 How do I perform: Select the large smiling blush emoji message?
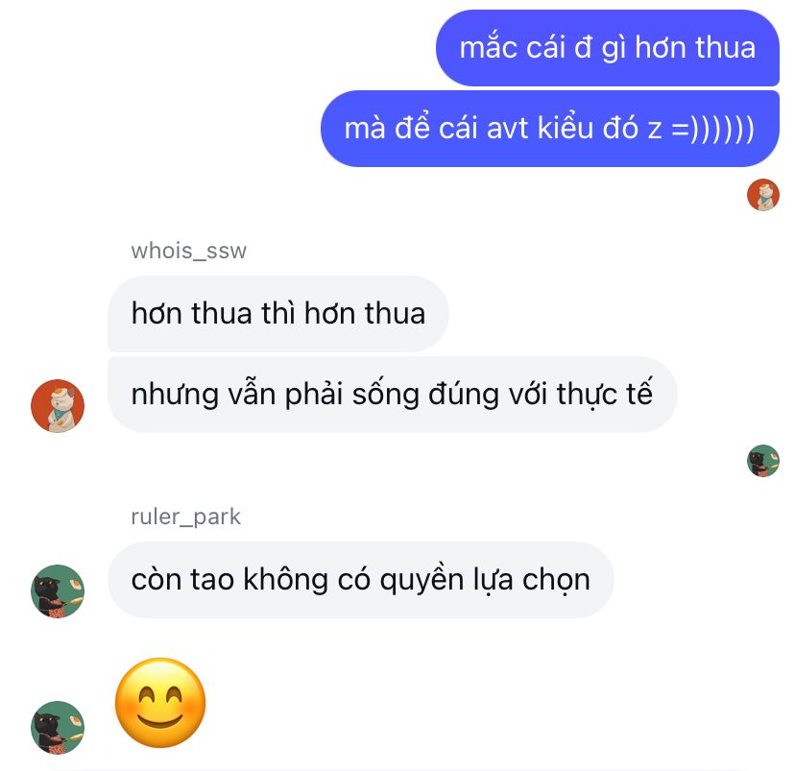(160, 703)
